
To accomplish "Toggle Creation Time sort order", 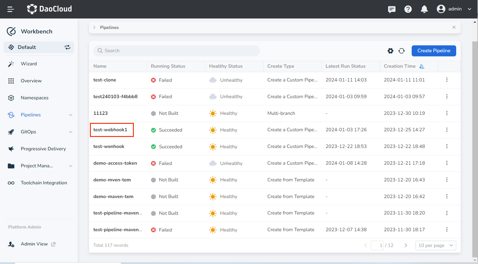I will click(x=422, y=66).
